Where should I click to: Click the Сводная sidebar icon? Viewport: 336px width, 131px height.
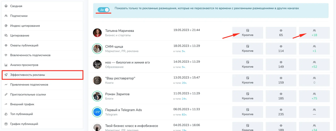(x=6, y=6)
